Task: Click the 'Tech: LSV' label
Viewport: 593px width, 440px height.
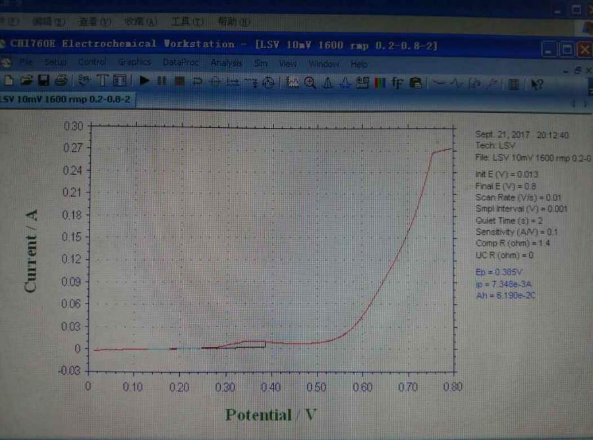Action: (495, 145)
